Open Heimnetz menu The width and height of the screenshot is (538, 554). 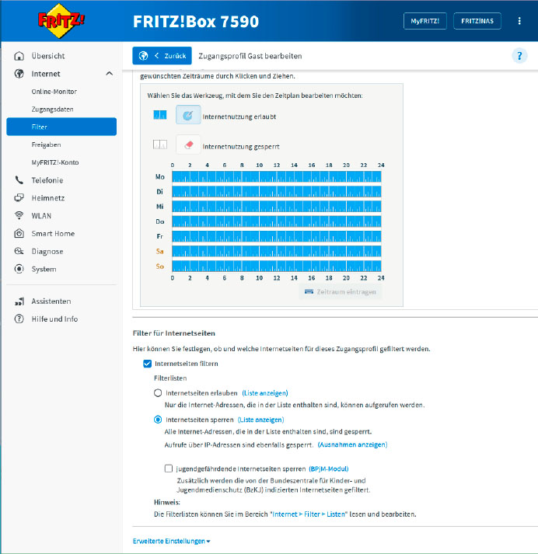[48, 198]
